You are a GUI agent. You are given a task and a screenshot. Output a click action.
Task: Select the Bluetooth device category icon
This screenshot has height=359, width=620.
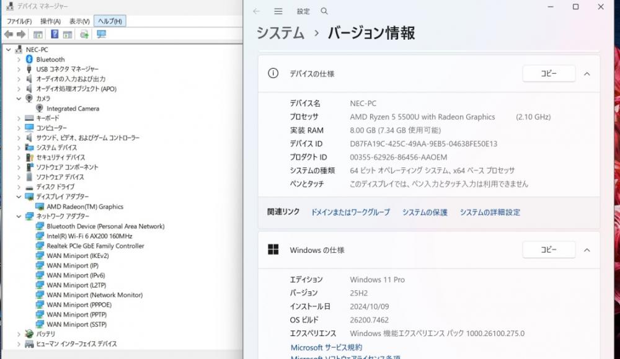click(29, 60)
